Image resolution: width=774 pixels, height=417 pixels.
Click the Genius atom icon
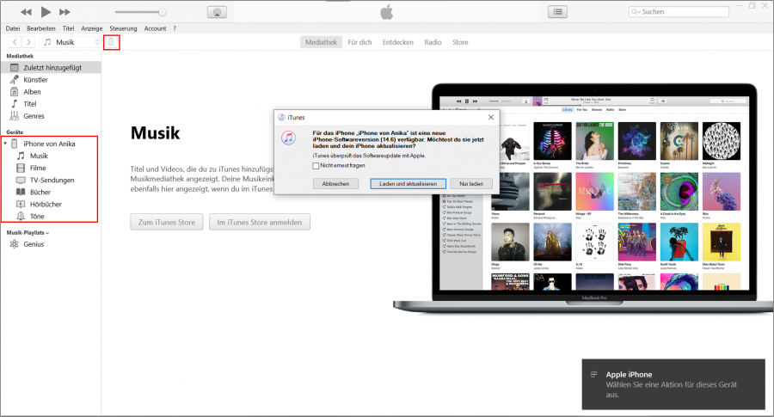click(x=15, y=244)
